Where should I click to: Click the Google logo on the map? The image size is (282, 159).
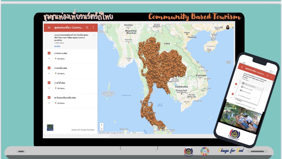(x=161, y=130)
